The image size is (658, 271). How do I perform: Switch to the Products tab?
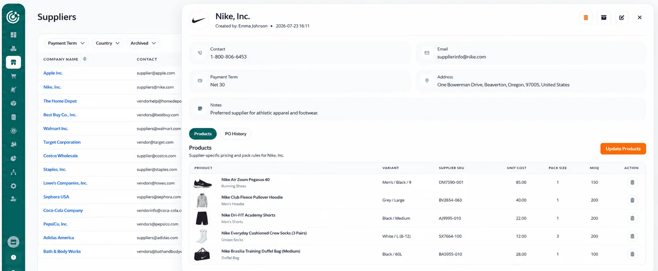[203, 134]
